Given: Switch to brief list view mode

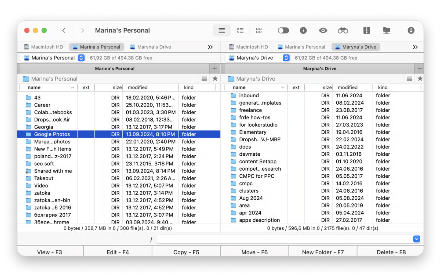Looking at the screenshot, I should click(240, 30).
